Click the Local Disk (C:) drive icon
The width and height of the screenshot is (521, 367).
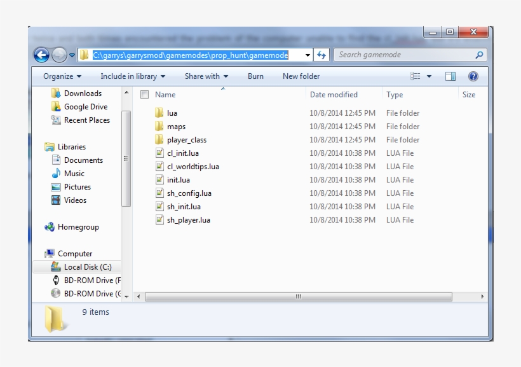coord(55,267)
